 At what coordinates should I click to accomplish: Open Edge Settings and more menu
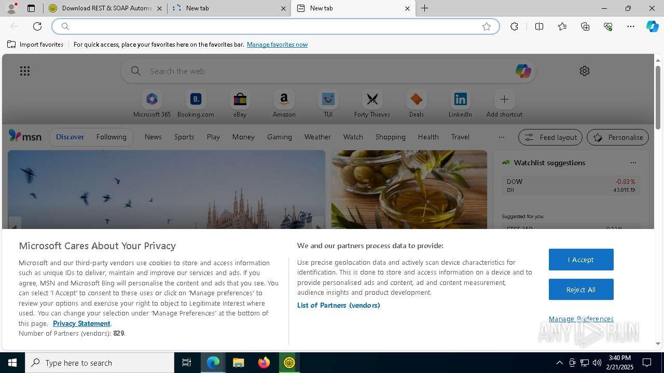[631, 26]
